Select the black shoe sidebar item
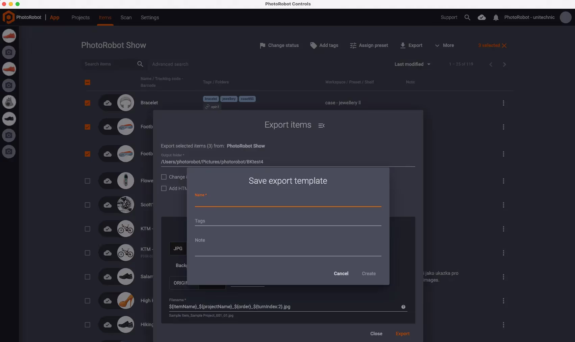Image resolution: width=575 pixels, height=342 pixels. pos(9,119)
